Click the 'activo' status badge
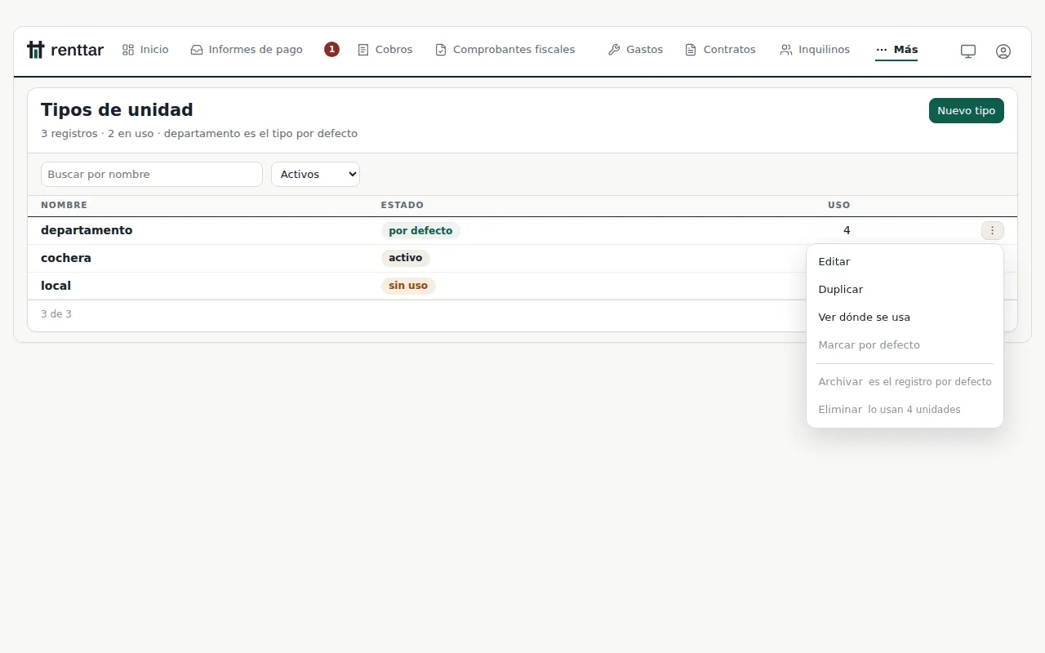Image resolution: width=1045 pixels, height=653 pixels. 406,258
